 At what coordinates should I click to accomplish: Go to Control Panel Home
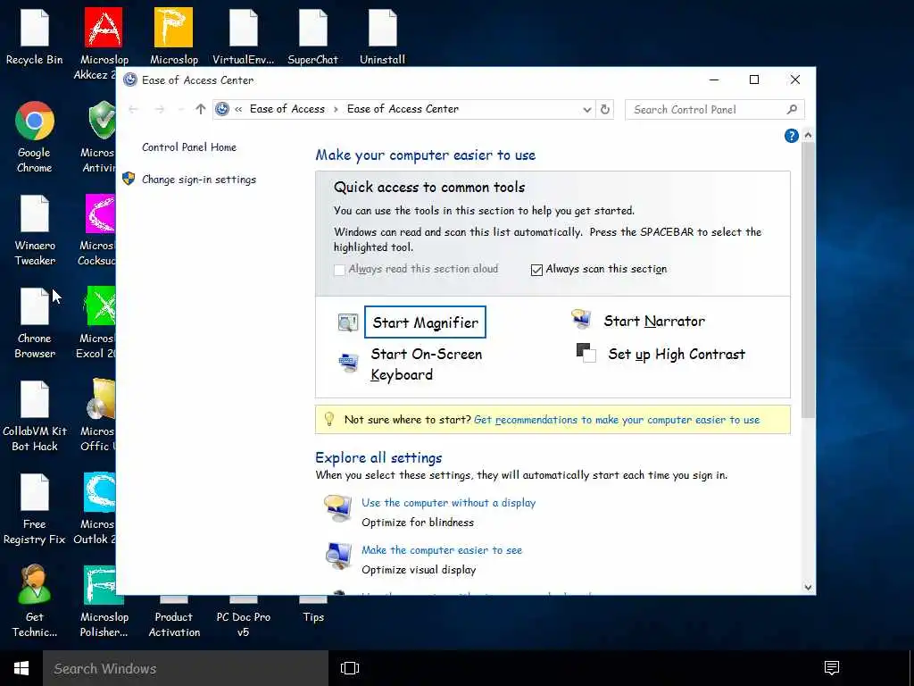(189, 147)
